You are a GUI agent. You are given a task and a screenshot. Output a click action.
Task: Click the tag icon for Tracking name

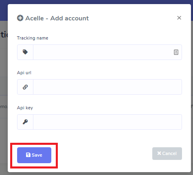[25, 52]
